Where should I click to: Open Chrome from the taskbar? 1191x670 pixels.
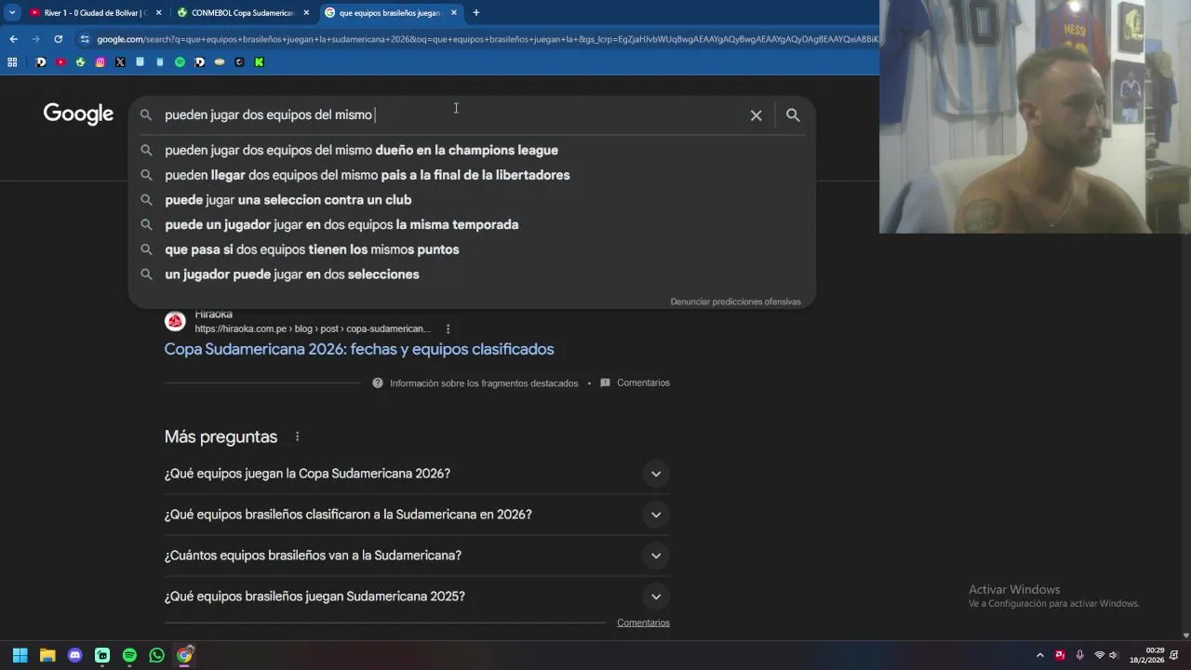tap(184, 655)
